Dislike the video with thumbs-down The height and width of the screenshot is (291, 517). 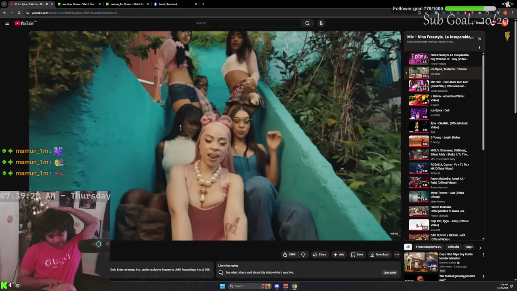[x=303, y=255]
